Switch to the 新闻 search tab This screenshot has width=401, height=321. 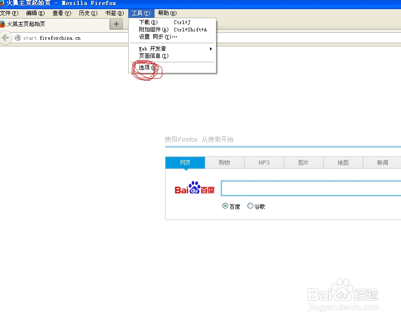[x=382, y=163]
